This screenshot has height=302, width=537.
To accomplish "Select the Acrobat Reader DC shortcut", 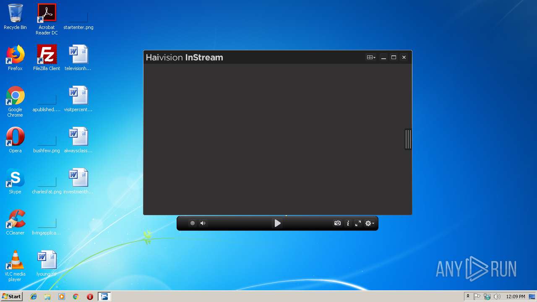I will pyautogui.click(x=47, y=19).
